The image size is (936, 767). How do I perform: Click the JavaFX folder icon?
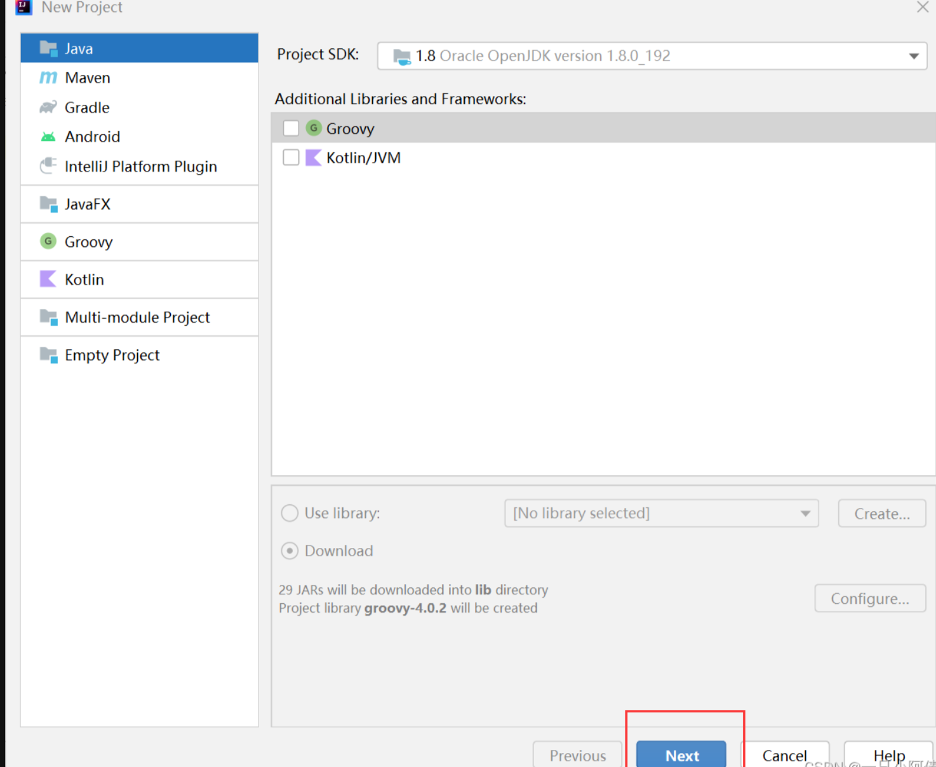click(x=48, y=204)
